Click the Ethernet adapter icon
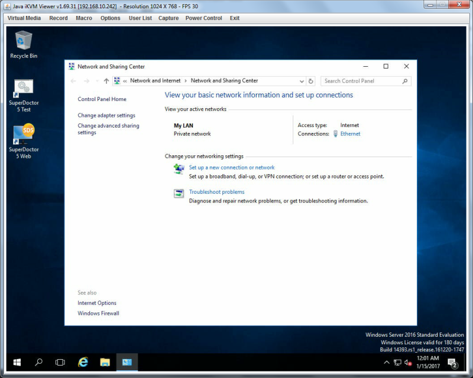This screenshot has height=378, width=473. click(335, 133)
